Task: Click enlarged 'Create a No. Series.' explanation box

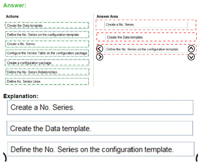Action: 100,107
